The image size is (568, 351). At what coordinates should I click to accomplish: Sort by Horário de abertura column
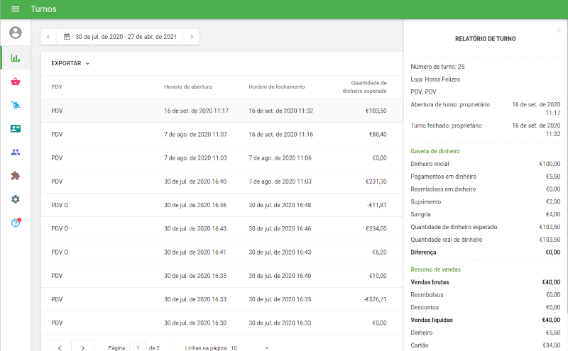coord(187,87)
